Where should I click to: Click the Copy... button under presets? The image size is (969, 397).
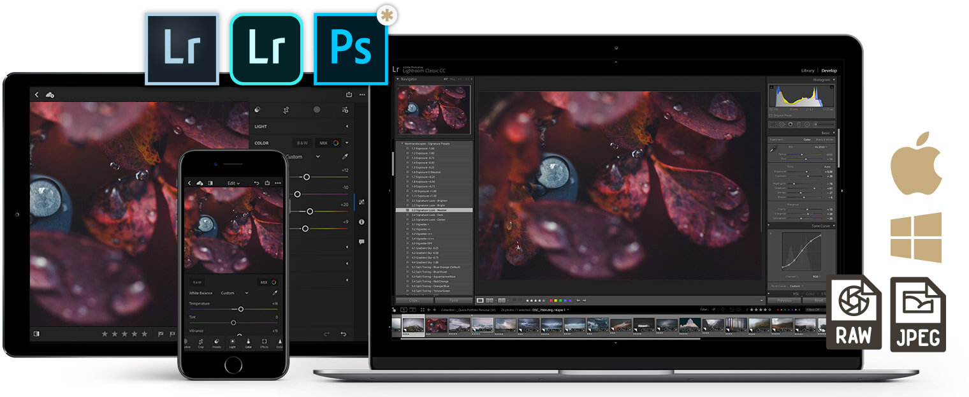pyautogui.click(x=414, y=300)
